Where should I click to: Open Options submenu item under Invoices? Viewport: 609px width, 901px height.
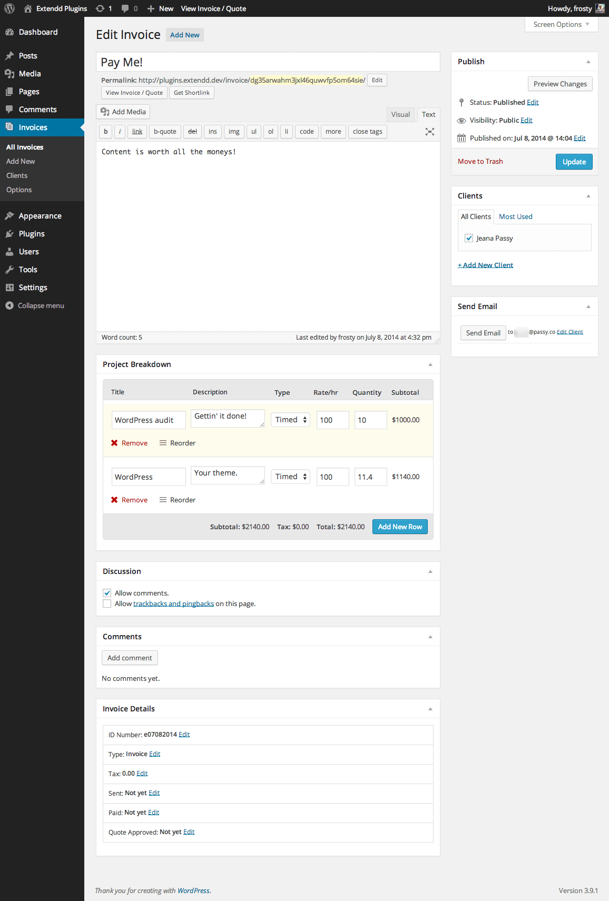pos(19,190)
